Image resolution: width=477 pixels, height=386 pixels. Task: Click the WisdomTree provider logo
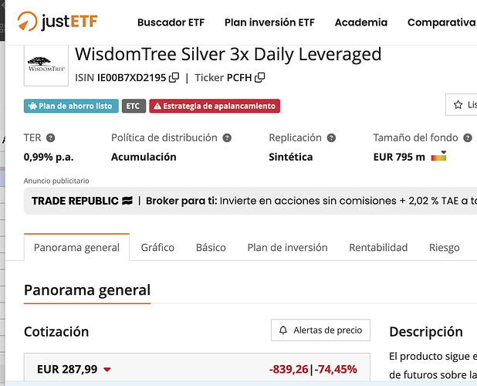tap(46, 63)
